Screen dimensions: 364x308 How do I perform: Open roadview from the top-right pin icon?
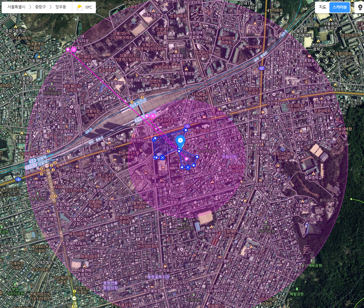pyautogui.click(x=360, y=7)
